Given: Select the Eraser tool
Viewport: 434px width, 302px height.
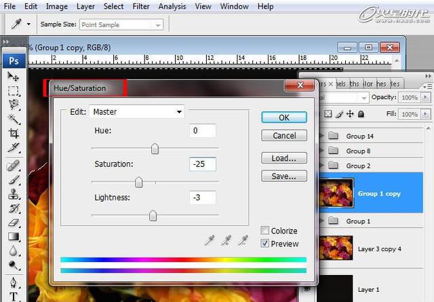Looking at the screenshot, I should (x=13, y=223).
